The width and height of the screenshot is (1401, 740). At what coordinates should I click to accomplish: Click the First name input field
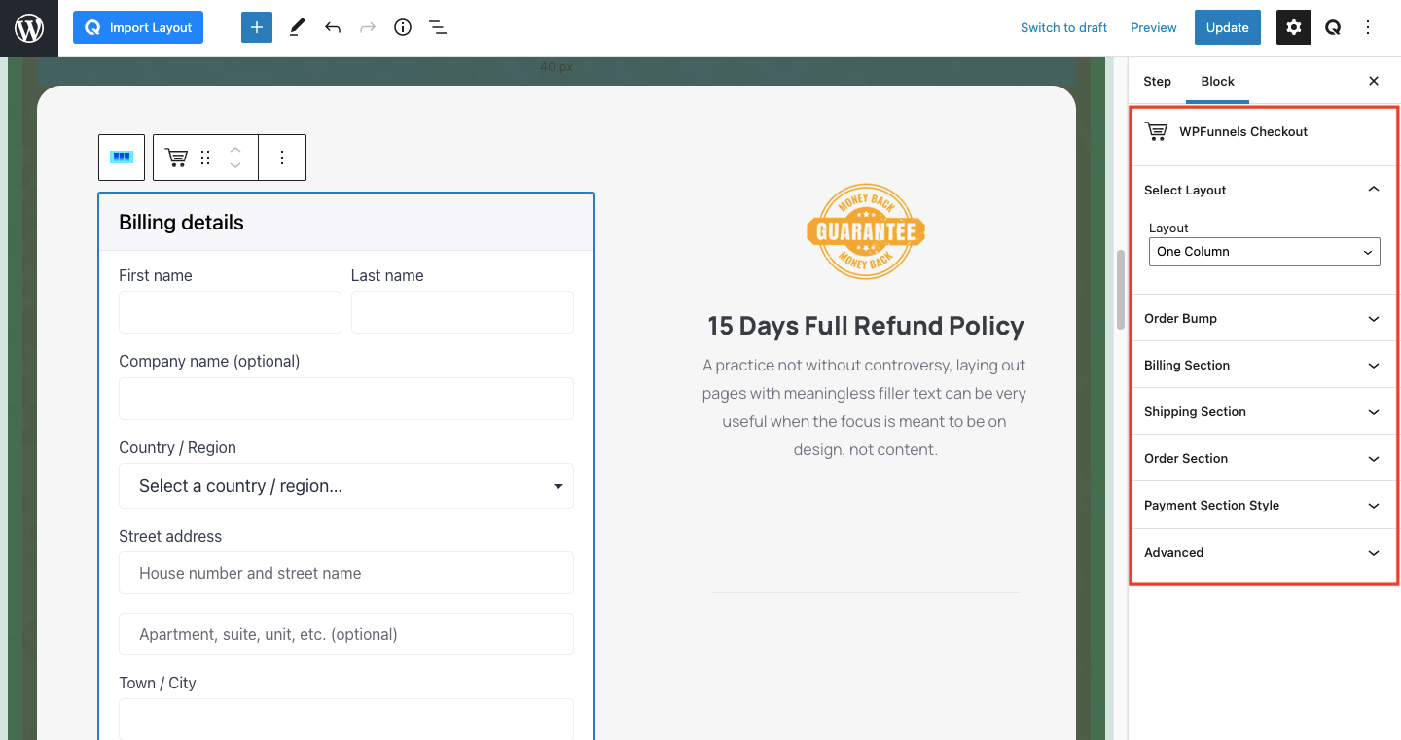click(x=230, y=312)
